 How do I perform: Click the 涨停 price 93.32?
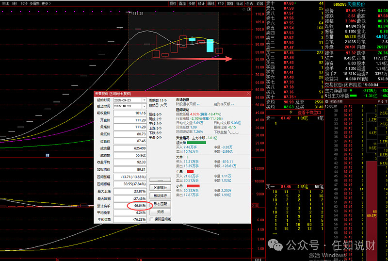coord(351,53)
